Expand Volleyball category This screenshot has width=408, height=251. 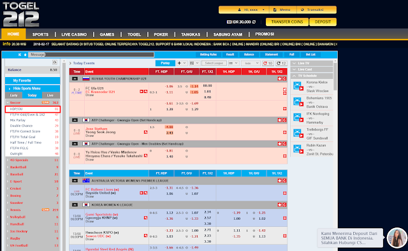point(33,217)
